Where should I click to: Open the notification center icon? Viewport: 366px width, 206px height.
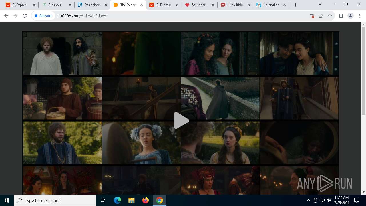357,200
